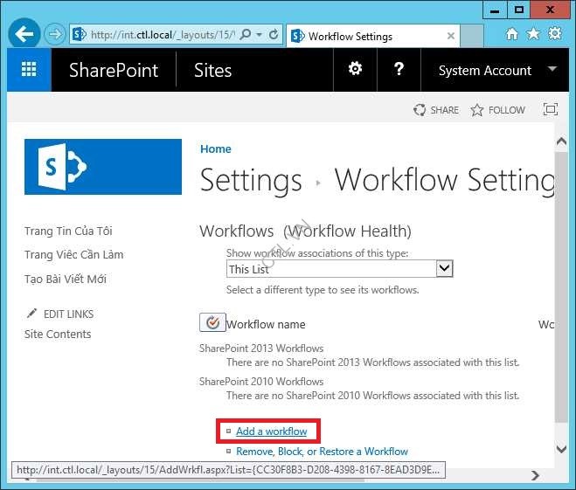Refresh the page in address bar
Viewport: 576px width, 490px height.
(274, 35)
